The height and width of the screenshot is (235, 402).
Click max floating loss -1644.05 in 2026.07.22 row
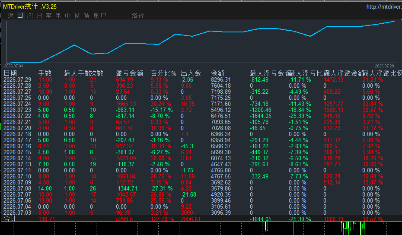click(261, 116)
